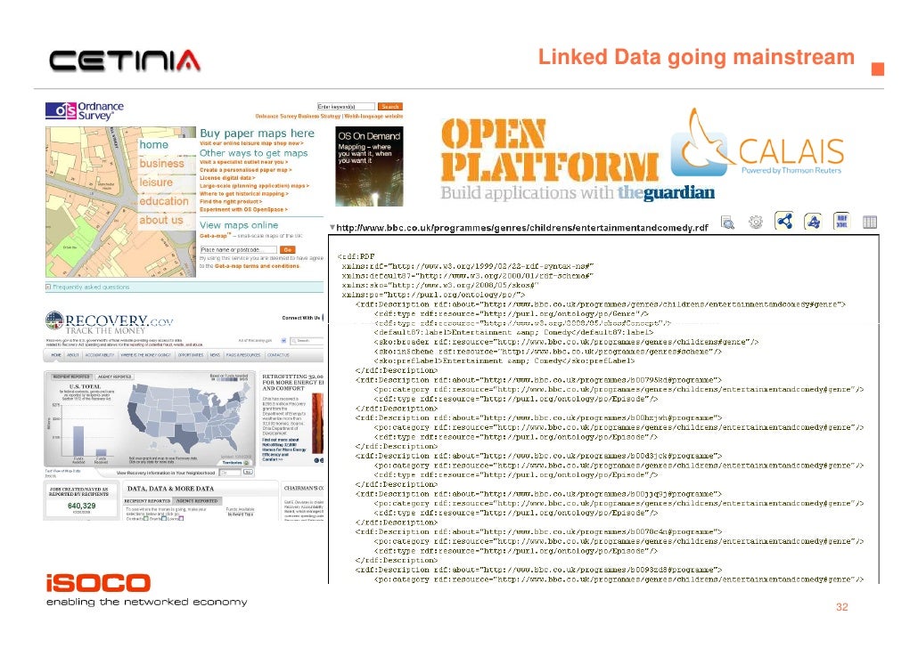This screenshot has height=648, width=918.
Task: Select Agency Reported tab under Data, Data
Action: [x=196, y=500]
